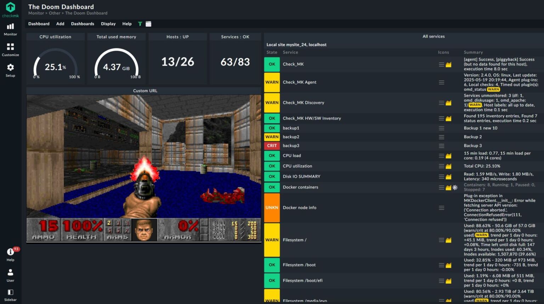This screenshot has height=304, width=544.
Task: Toggle the Sidebar button at bottom left
Action: 10,293
